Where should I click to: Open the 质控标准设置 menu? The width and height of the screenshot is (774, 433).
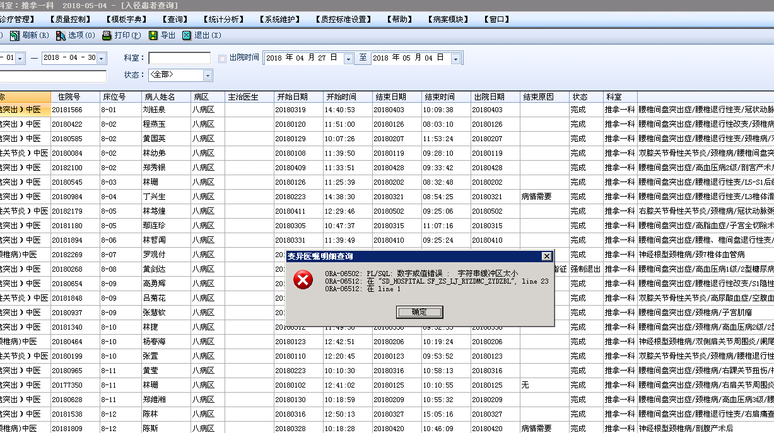(344, 20)
